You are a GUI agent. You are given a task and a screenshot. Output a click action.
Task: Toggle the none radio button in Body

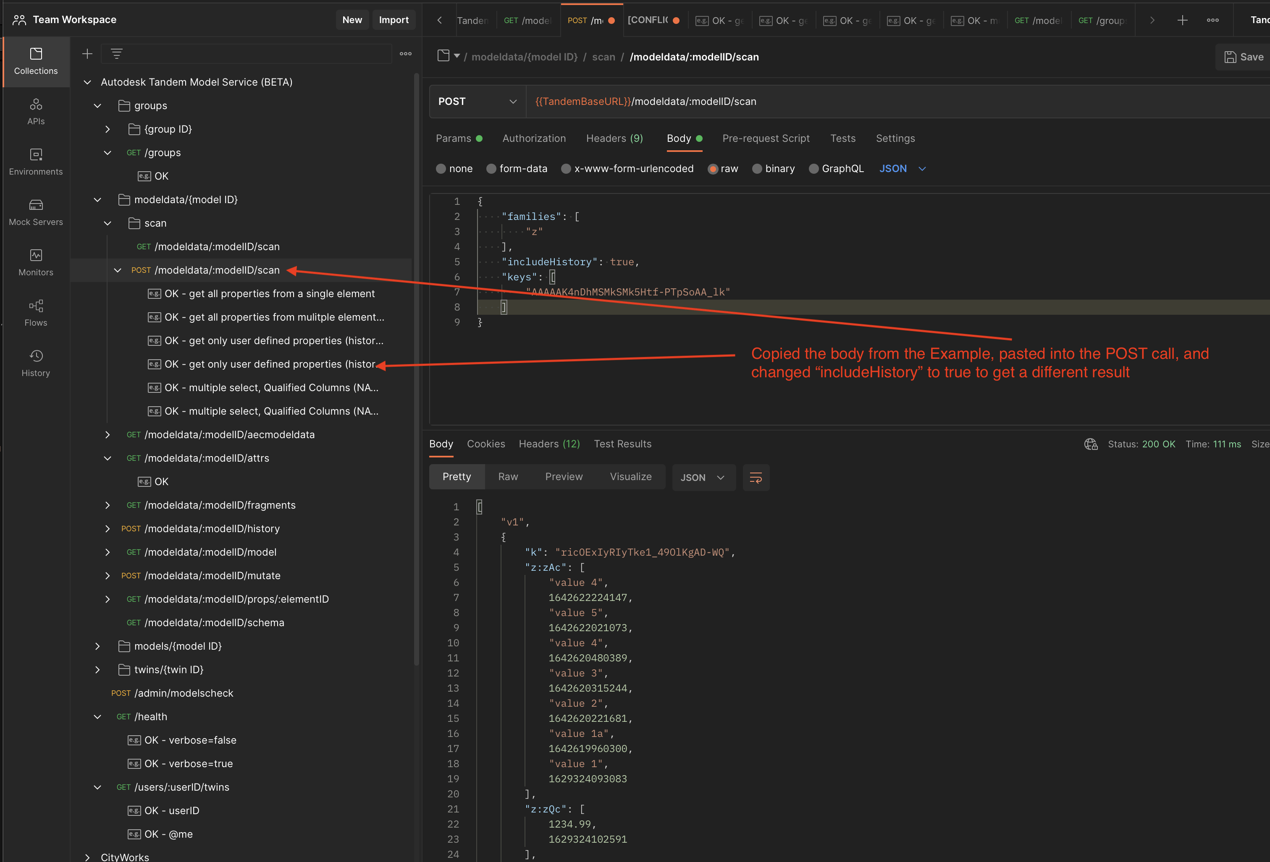(x=441, y=169)
